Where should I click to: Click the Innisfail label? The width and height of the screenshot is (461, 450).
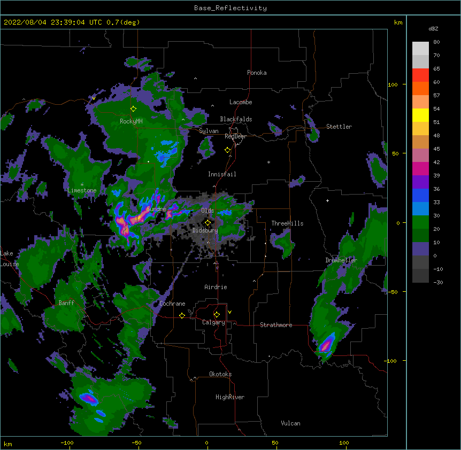point(222,174)
